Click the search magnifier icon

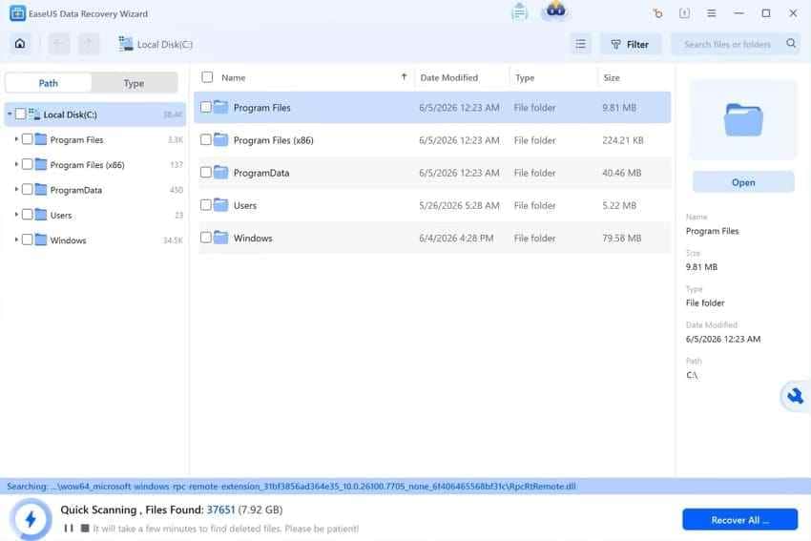point(791,44)
